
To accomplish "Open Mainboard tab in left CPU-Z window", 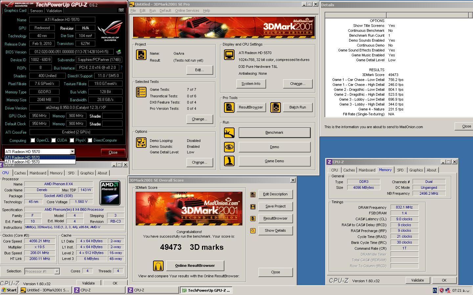I will (x=38, y=173).
